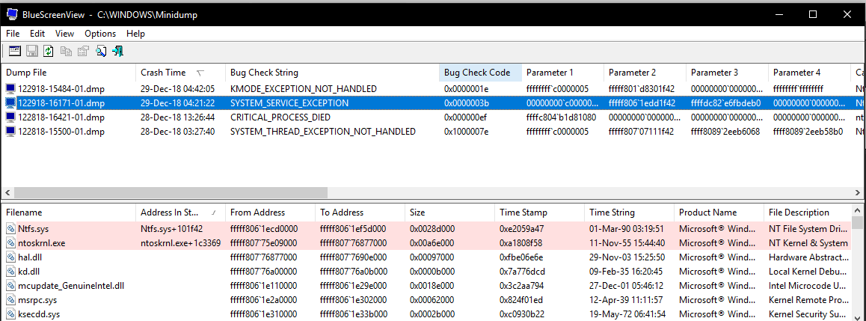Image resolution: width=866 pixels, height=321 pixels.
Task: Click the BlueScreenView title bar app icon
Action: click(x=12, y=15)
